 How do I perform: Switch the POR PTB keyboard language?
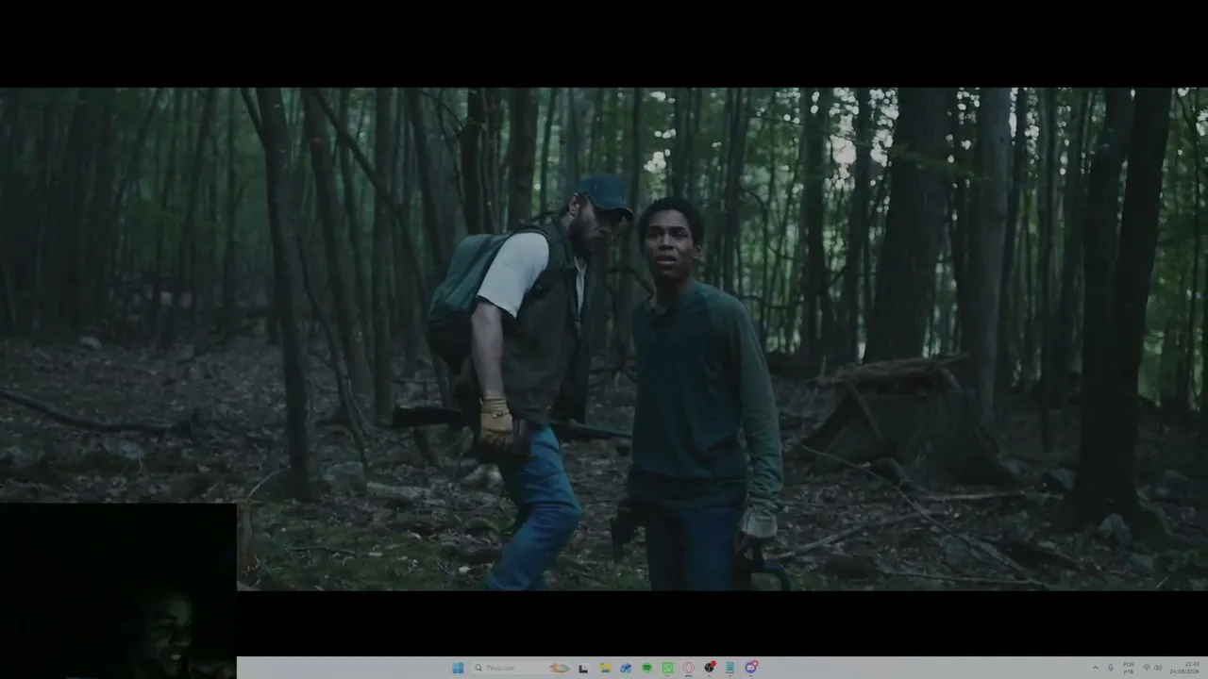(1129, 668)
